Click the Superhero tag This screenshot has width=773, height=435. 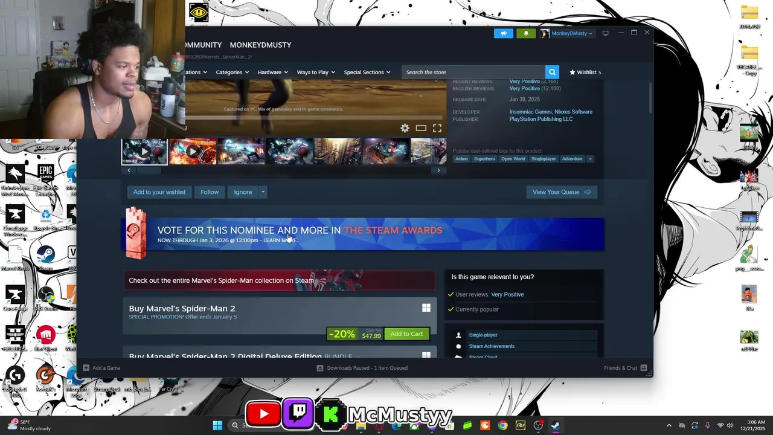point(484,159)
